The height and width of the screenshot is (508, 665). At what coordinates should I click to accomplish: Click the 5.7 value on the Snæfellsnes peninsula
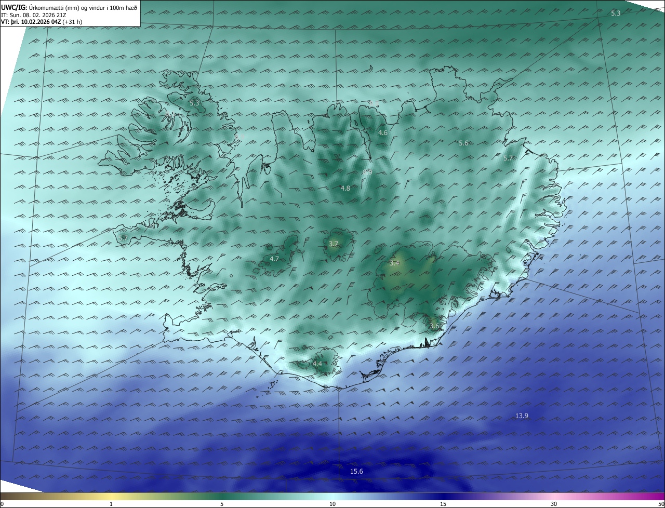click(123, 238)
